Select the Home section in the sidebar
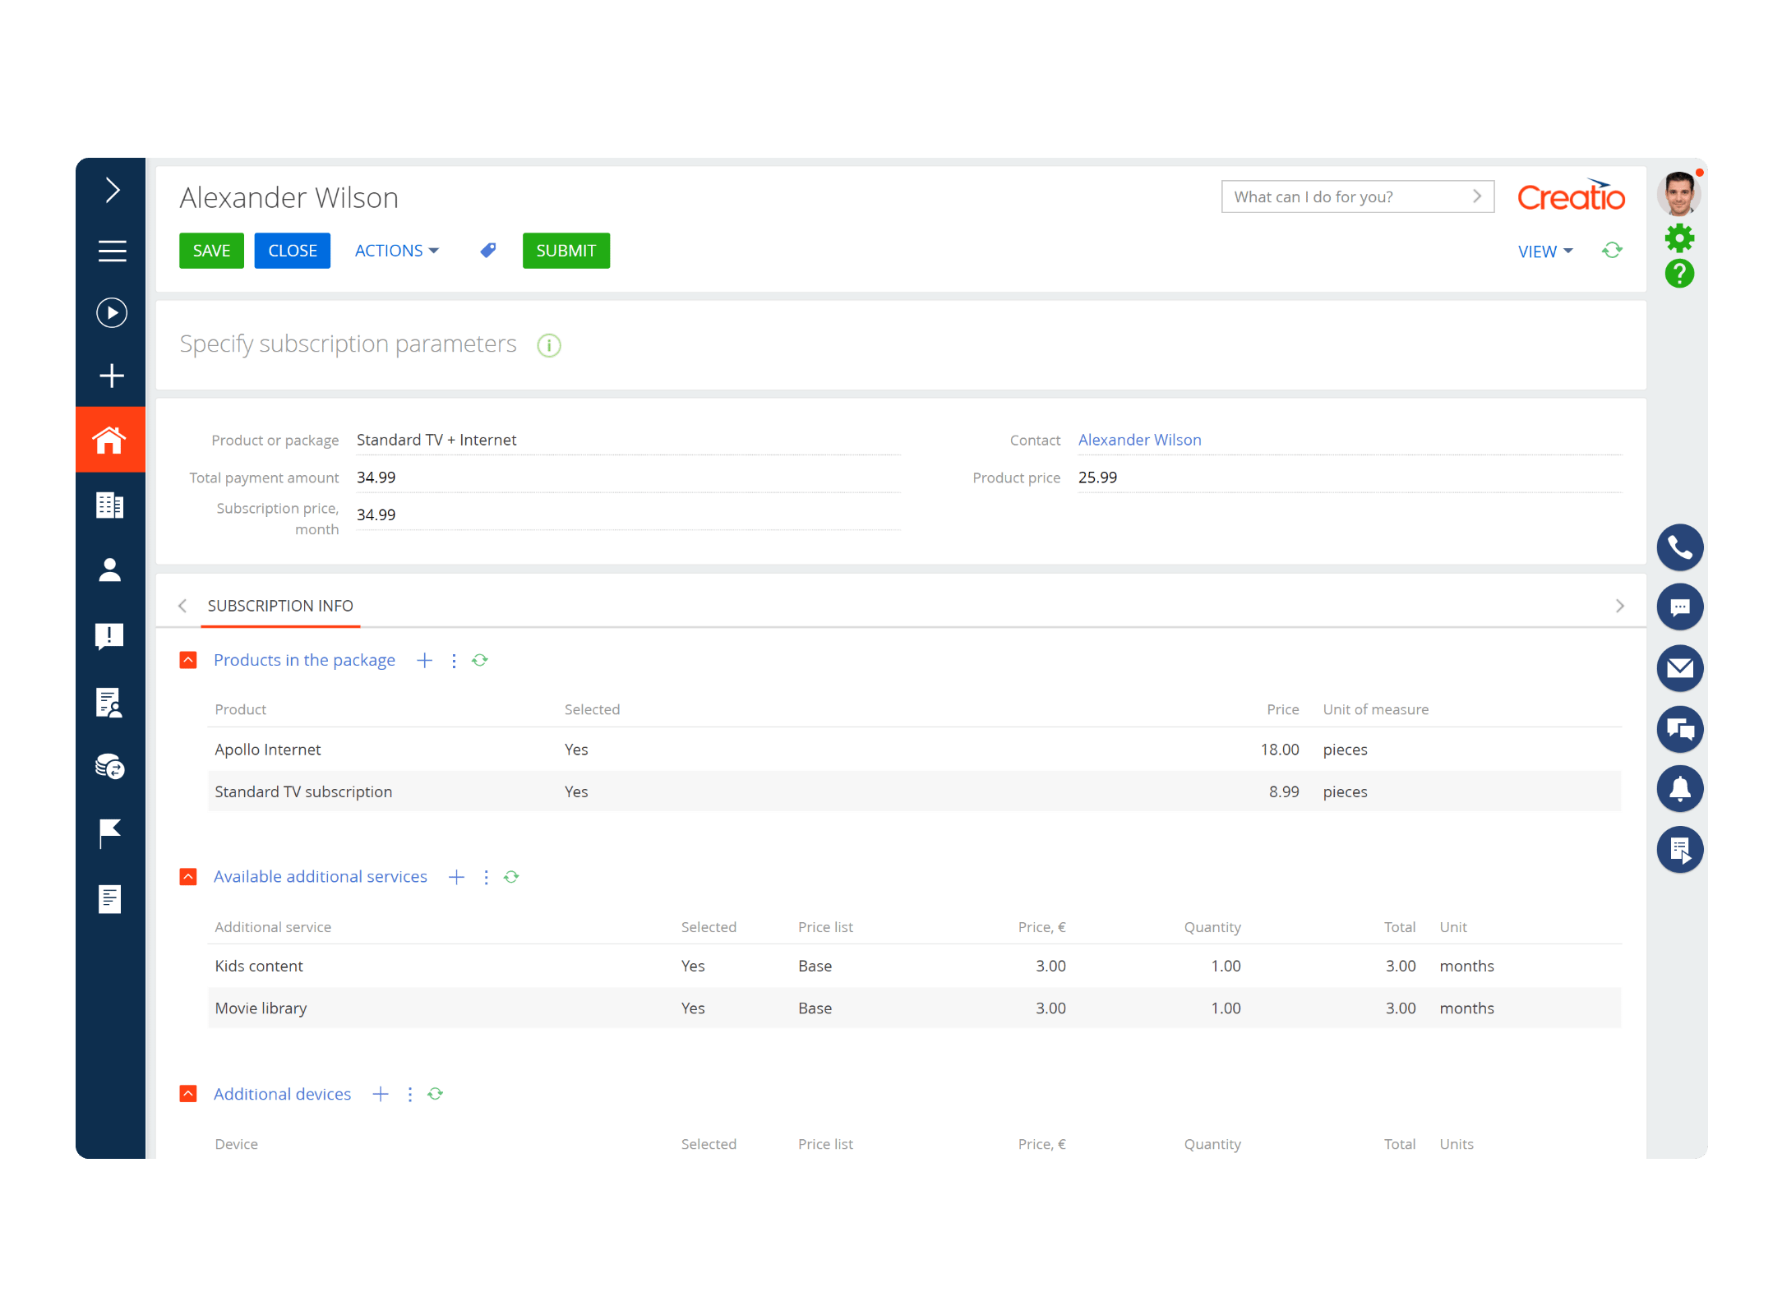 [x=110, y=440]
